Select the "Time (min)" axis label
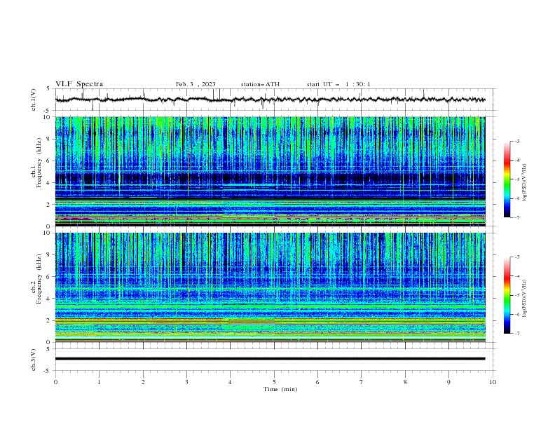555x429 pixels. point(280,389)
